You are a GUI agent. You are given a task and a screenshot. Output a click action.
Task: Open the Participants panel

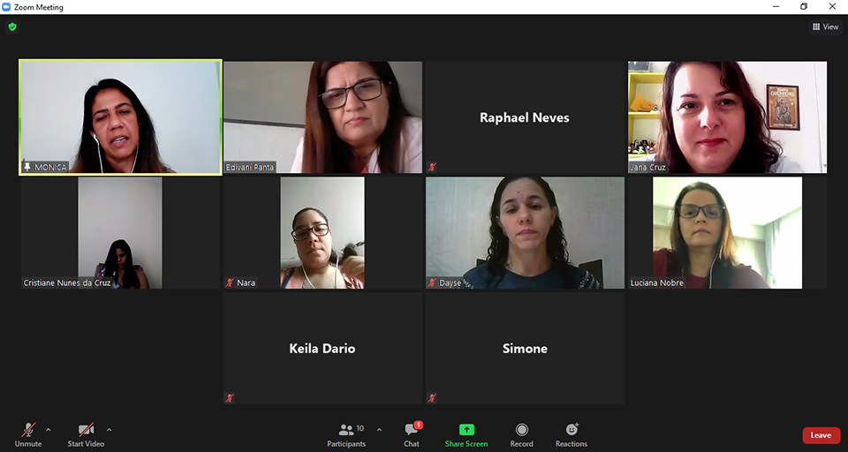click(x=346, y=435)
